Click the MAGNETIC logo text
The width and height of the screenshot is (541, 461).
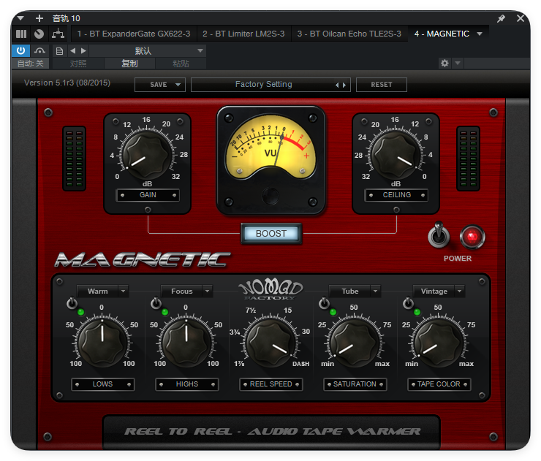click(x=143, y=259)
